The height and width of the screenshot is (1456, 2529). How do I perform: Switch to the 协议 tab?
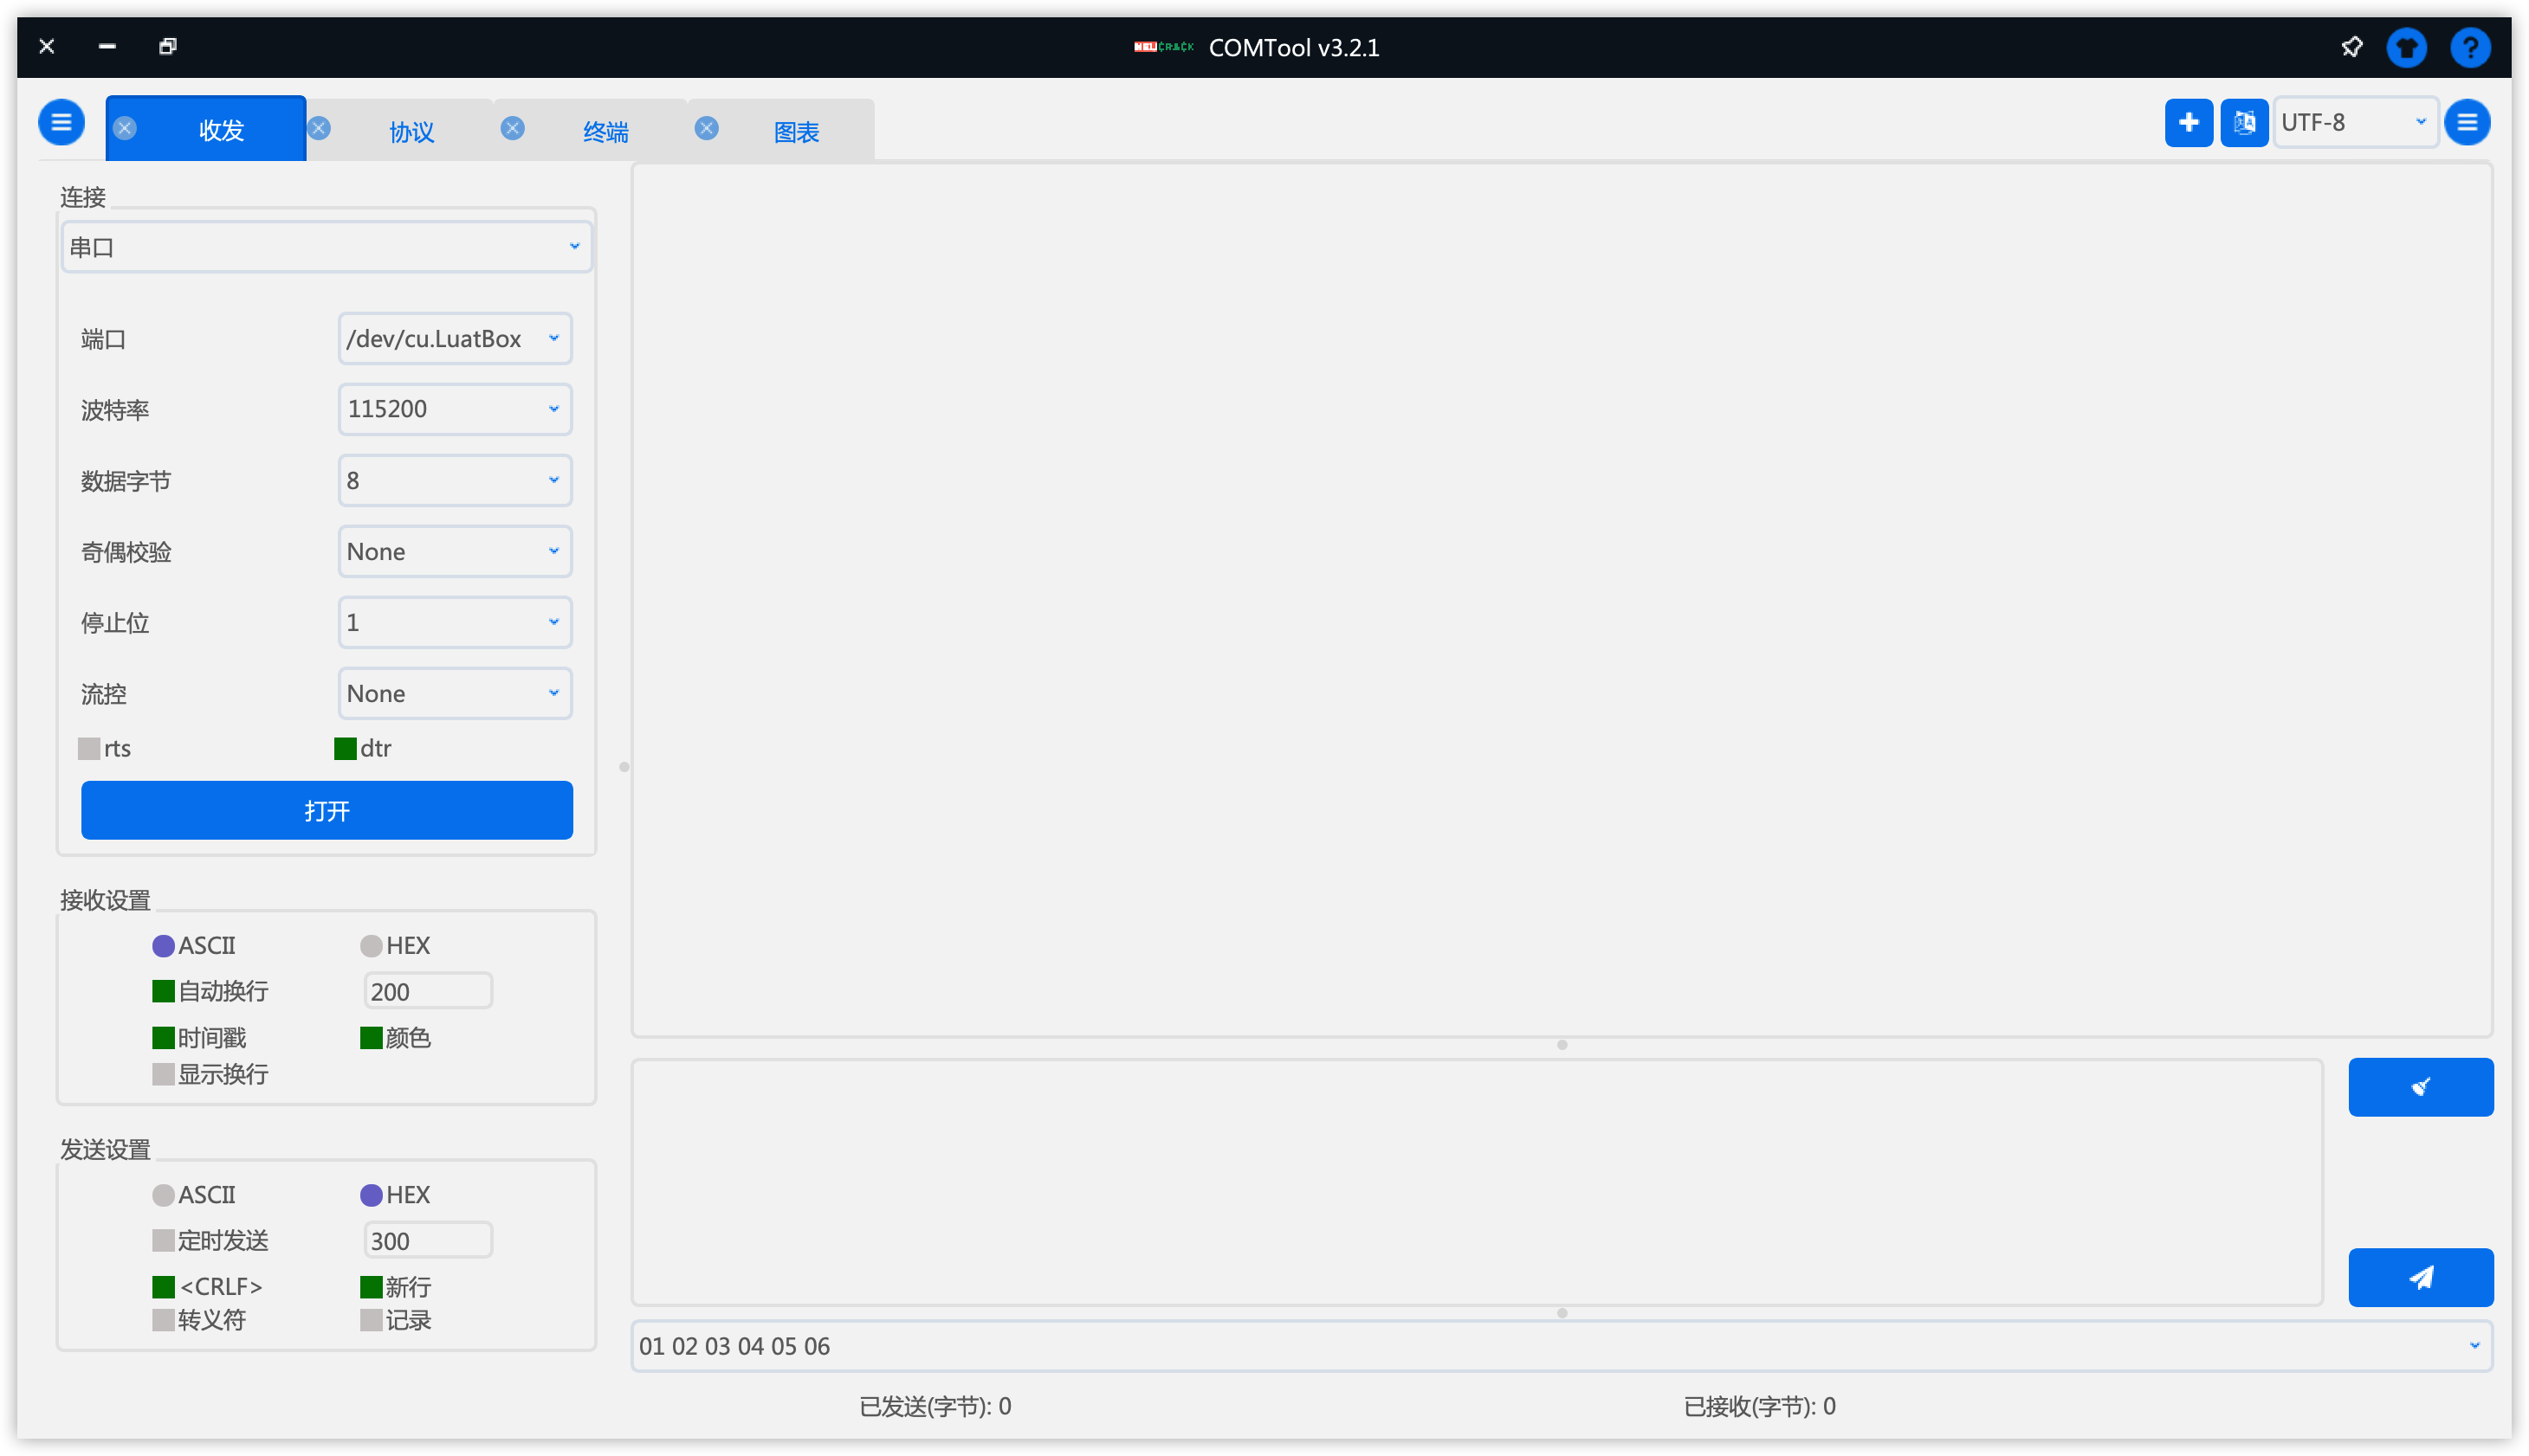[411, 131]
